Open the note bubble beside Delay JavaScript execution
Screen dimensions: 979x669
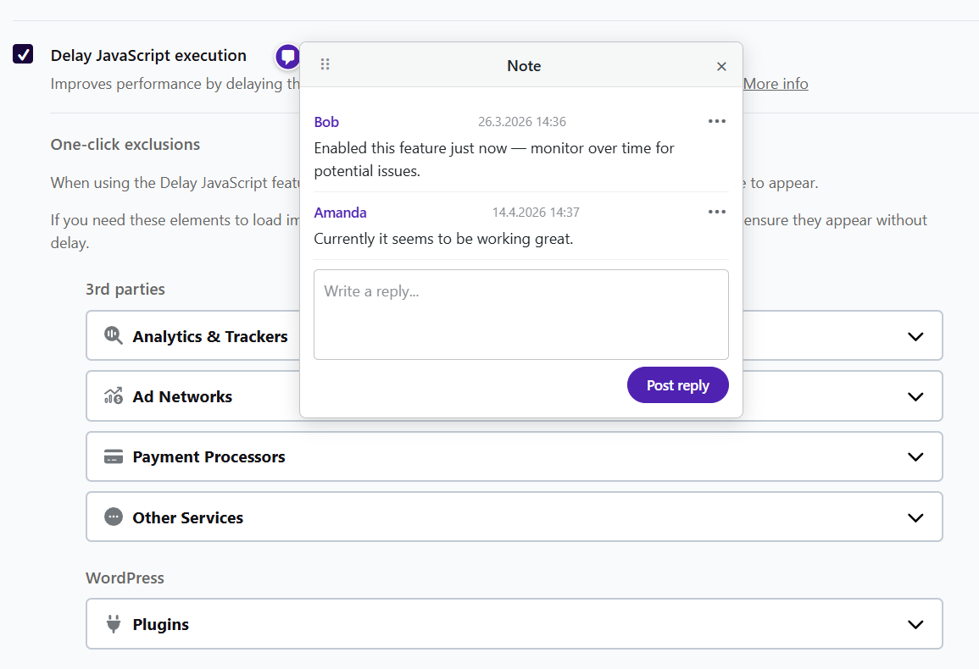click(286, 56)
